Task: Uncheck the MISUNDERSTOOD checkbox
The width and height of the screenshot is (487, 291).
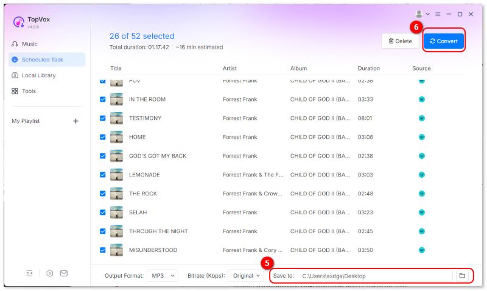Action: coord(103,250)
